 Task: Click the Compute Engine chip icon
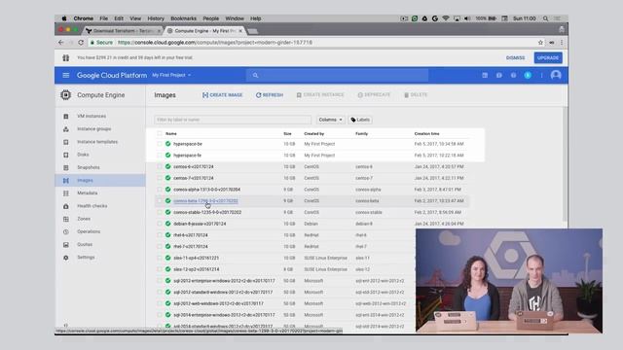coord(65,95)
